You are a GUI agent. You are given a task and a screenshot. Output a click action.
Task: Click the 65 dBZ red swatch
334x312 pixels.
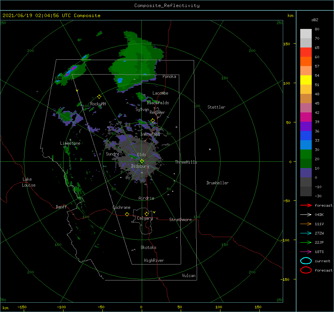tap(306, 52)
